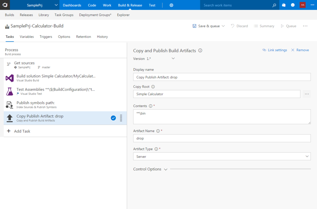Image resolution: width=317 pixels, height=209 pixels.
Task: Switch to the Tasks tab
Action: tap(10, 37)
